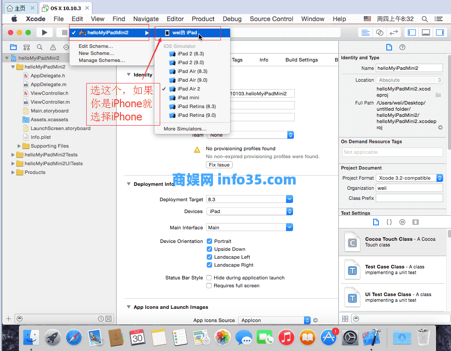This screenshot has width=451, height=351.
Task: Click the Fix Issue button
Action: coord(219,165)
